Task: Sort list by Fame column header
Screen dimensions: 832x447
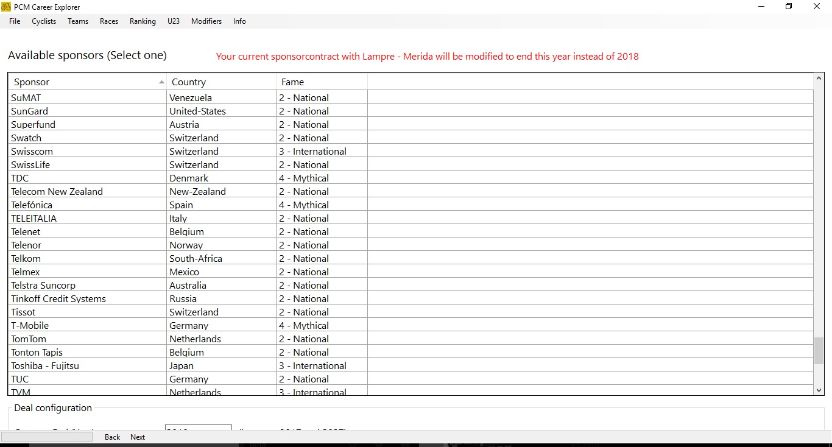Action: pos(321,82)
